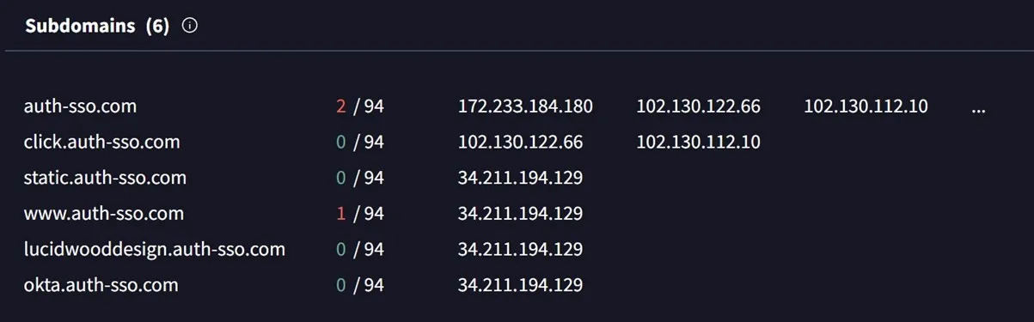Select 102.130.112.10 in the click.auth-sso.com row

(699, 142)
